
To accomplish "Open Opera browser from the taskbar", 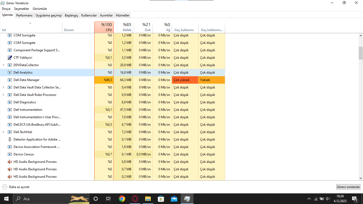I will 135,199.
